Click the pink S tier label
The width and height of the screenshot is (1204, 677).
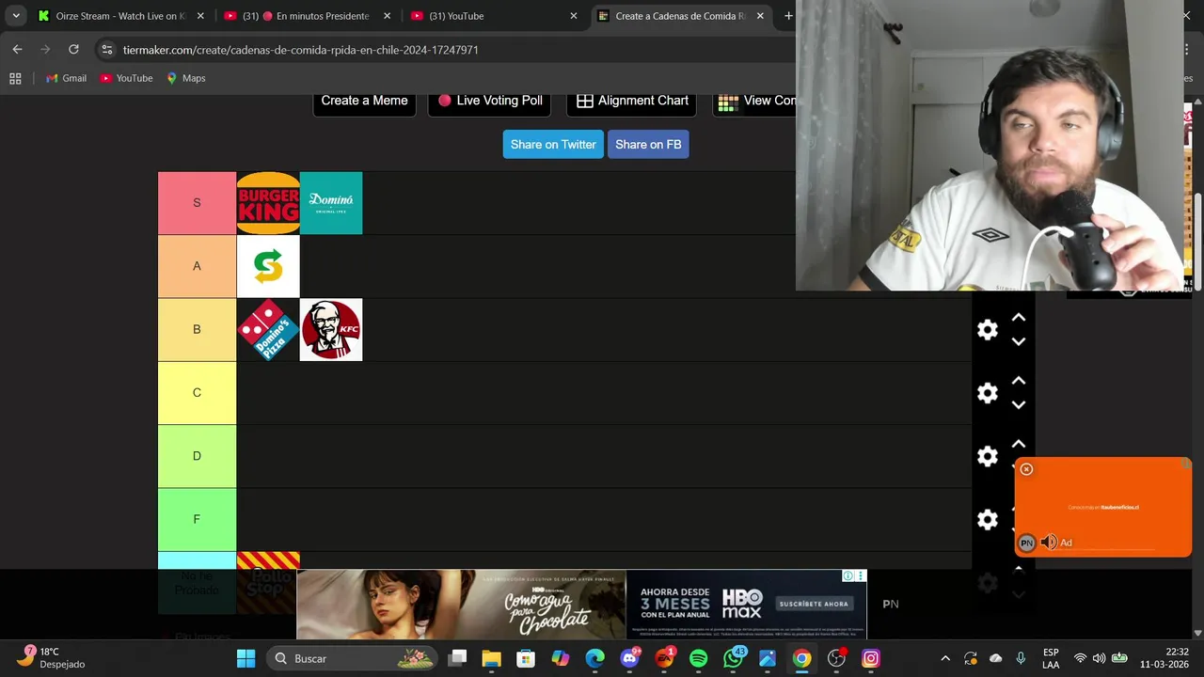[x=197, y=203]
